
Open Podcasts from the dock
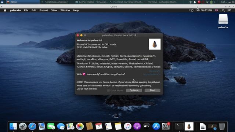point(137,126)
